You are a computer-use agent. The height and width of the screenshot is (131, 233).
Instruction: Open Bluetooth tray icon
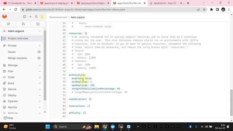coord(190,127)
